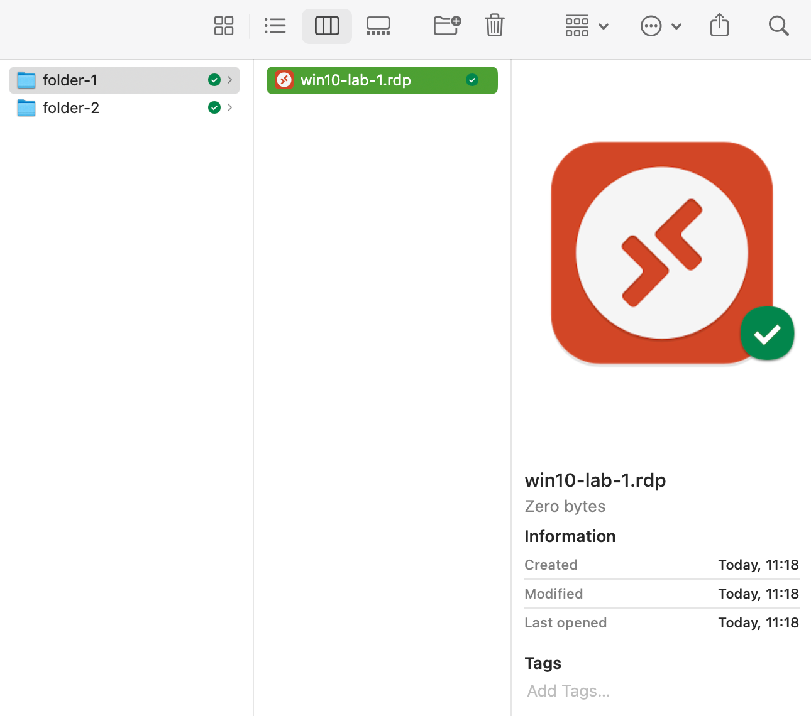Screen dimensions: 811x716
Task: Click folder-1 sync status checkmark
Action: pos(214,80)
